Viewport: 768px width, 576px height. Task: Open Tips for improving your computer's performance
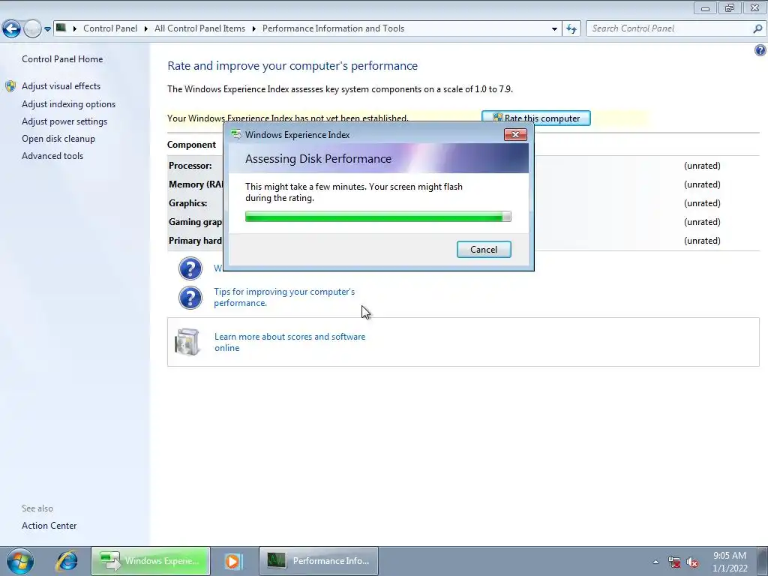284,297
